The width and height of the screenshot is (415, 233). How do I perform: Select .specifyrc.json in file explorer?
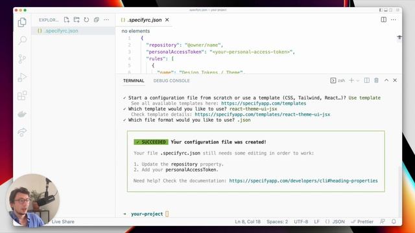pyautogui.click(x=73, y=30)
